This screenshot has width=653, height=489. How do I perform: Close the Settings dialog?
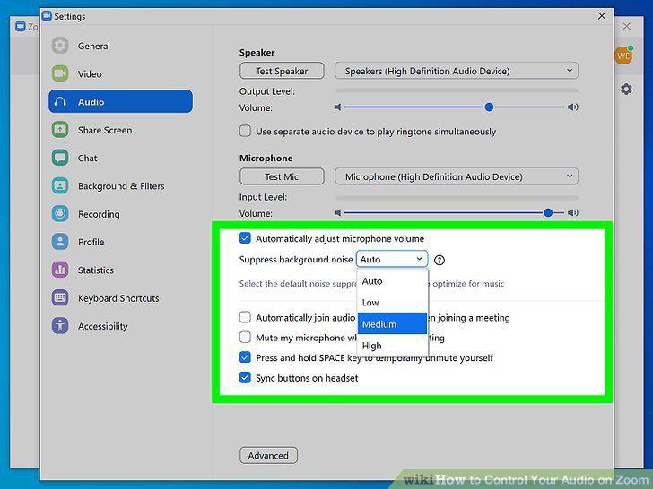coord(602,16)
